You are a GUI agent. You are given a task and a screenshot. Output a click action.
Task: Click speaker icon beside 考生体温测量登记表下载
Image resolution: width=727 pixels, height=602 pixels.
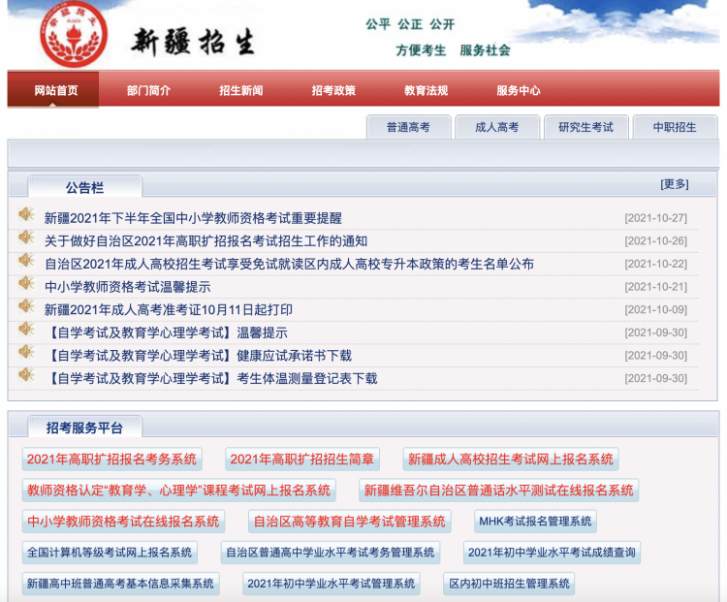point(26,375)
